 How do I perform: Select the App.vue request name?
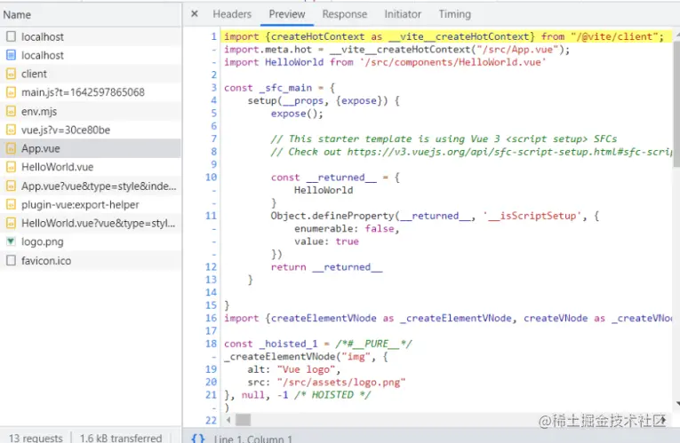pyautogui.click(x=41, y=148)
